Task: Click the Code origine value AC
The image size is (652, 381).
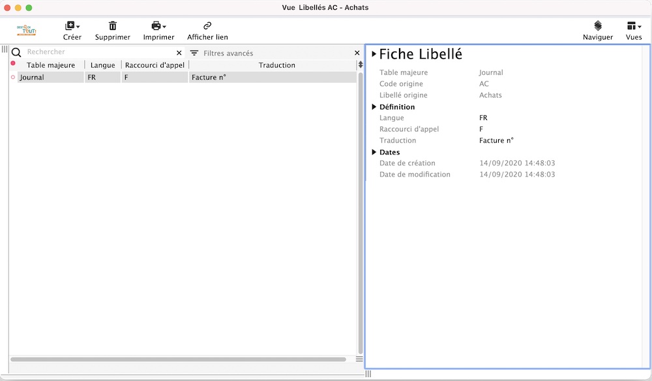Action: [x=484, y=84]
